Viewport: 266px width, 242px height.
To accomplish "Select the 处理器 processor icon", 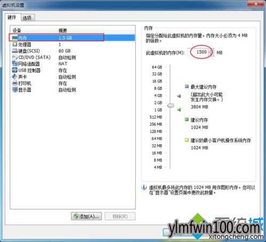I will coord(15,44).
